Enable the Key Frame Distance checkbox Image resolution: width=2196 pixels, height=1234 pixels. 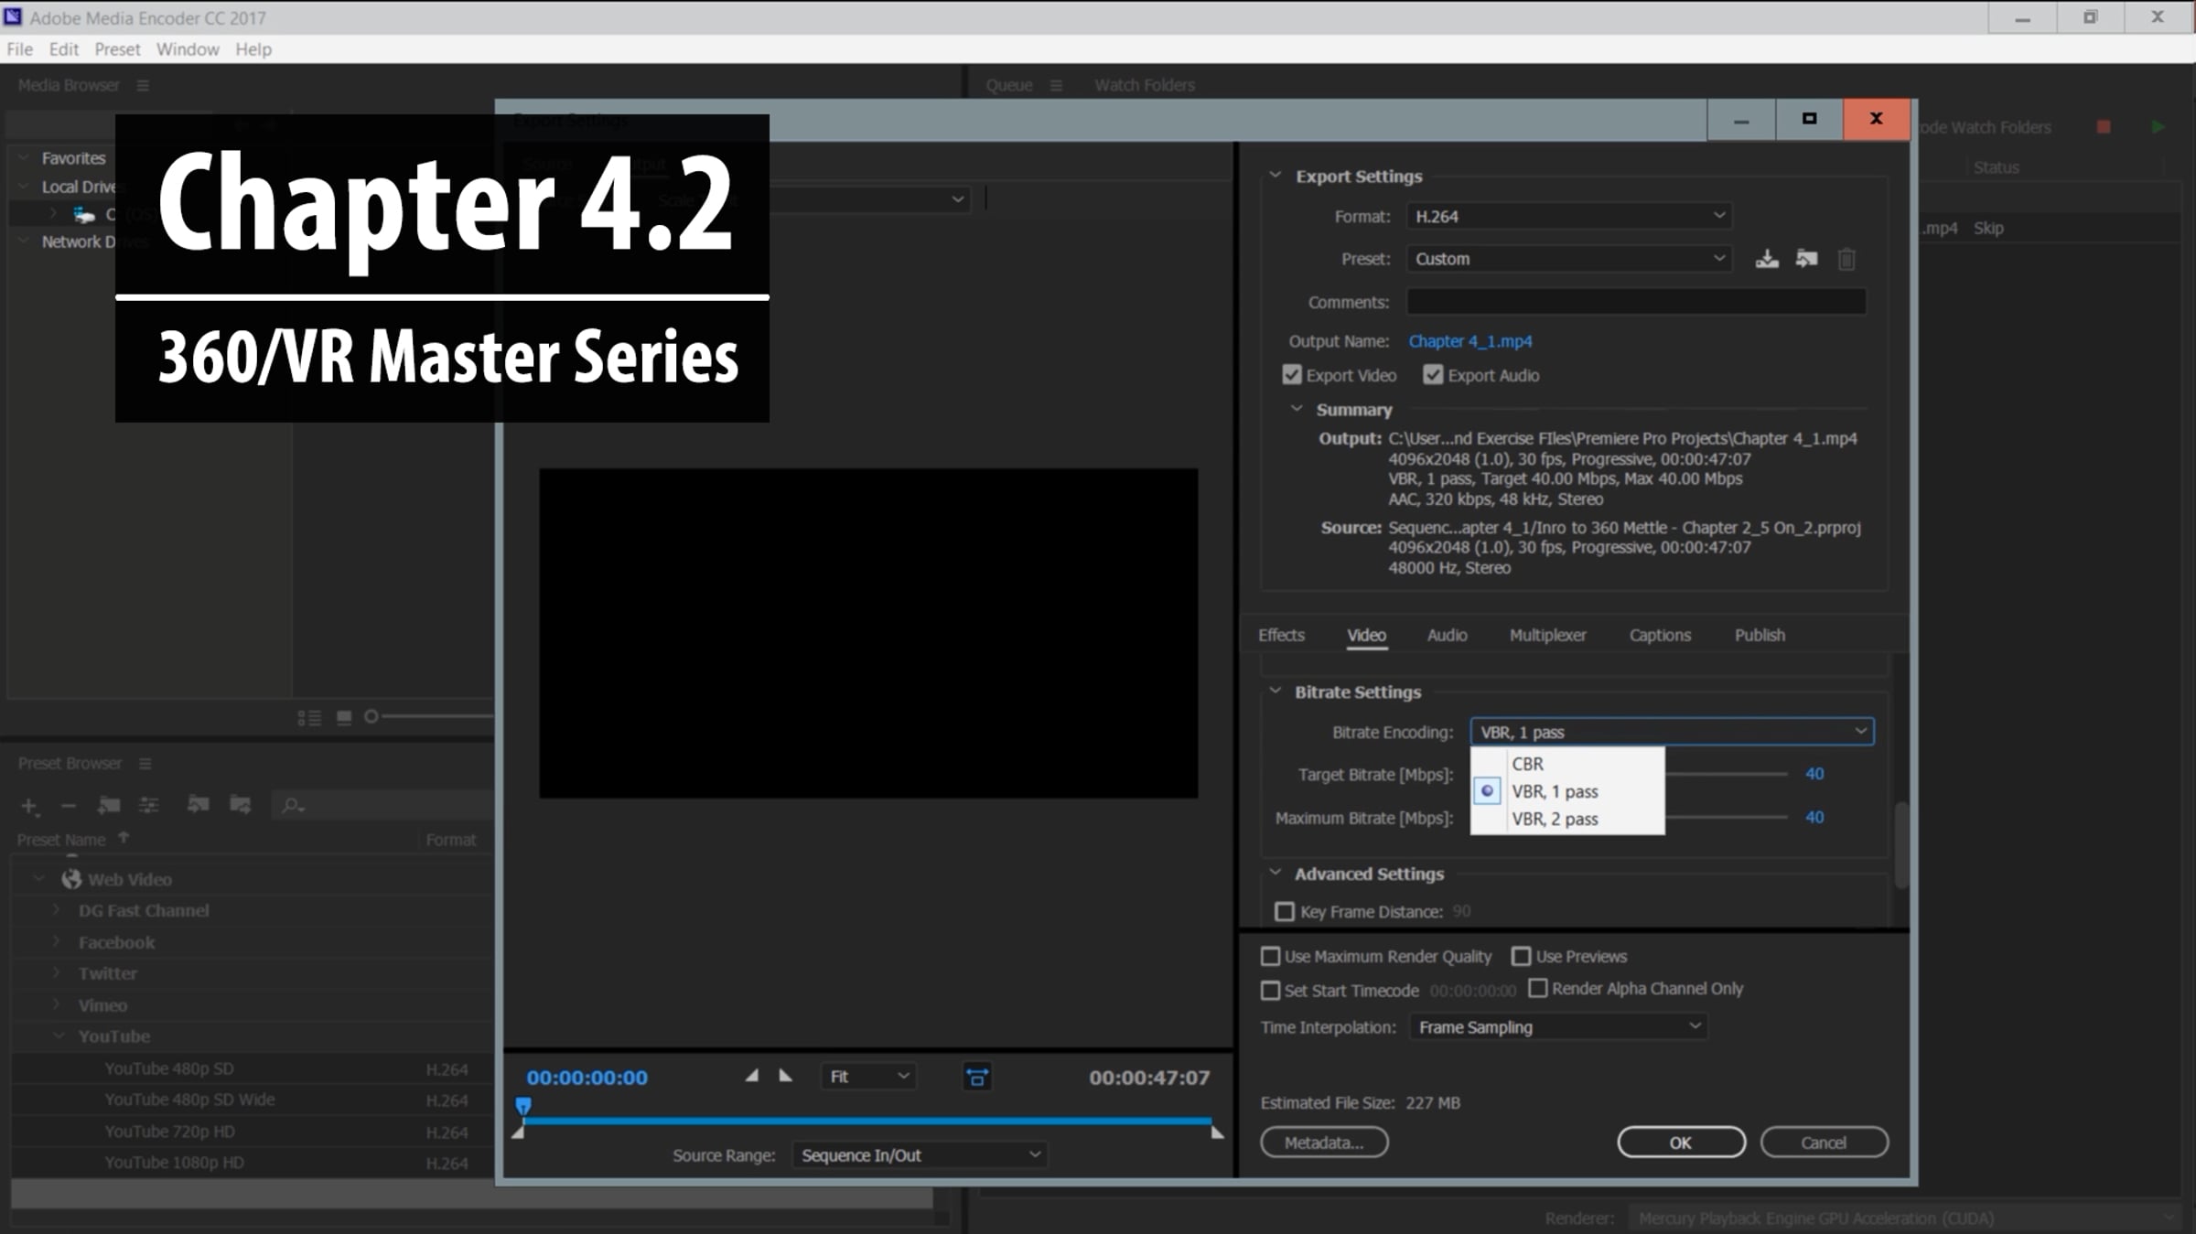(x=1285, y=912)
